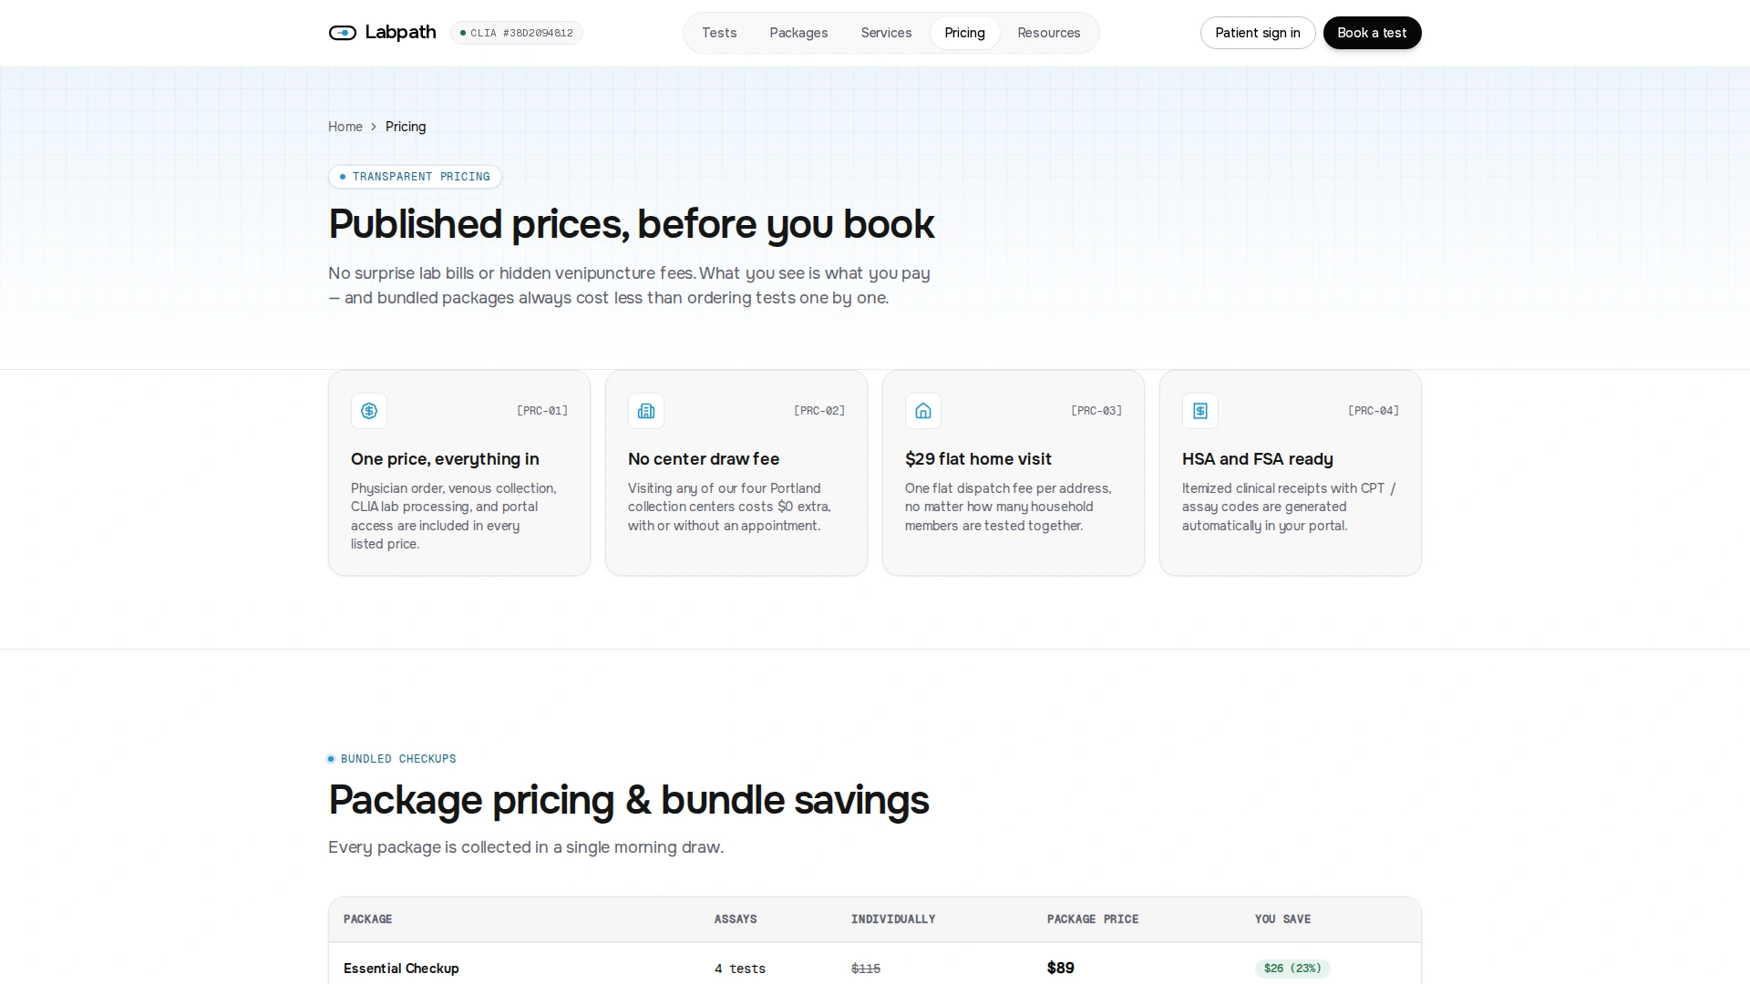The image size is (1750, 984).
Task: Click the No center draw fee heading
Action: [x=704, y=459]
